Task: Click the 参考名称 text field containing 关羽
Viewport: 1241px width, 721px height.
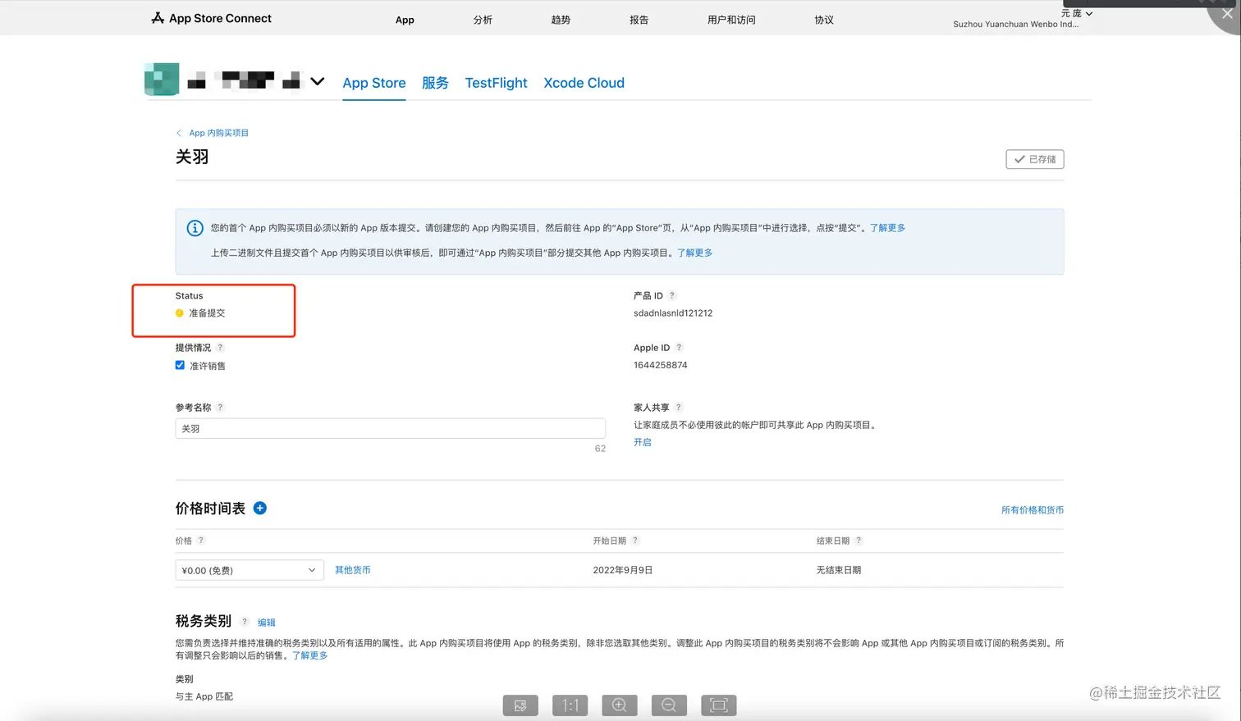Action: point(390,428)
